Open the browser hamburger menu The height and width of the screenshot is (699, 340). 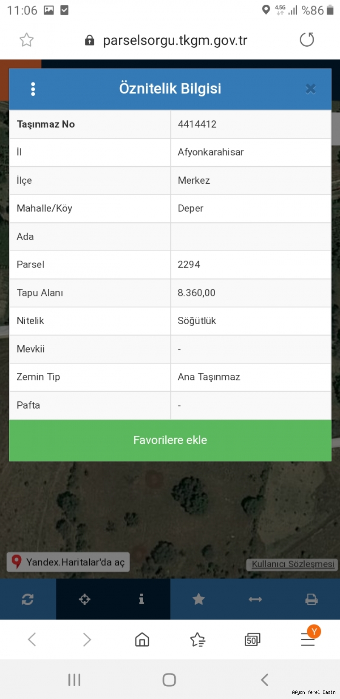click(x=308, y=639)
